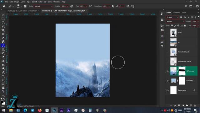Open the search icon in options bar

186,6
